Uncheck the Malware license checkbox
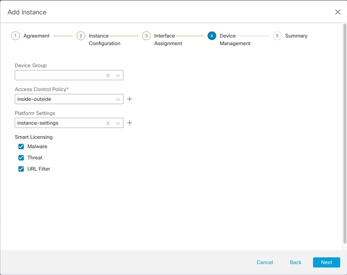Image resolution: width=347 pixels, height=275 pixels. [21, 146]
